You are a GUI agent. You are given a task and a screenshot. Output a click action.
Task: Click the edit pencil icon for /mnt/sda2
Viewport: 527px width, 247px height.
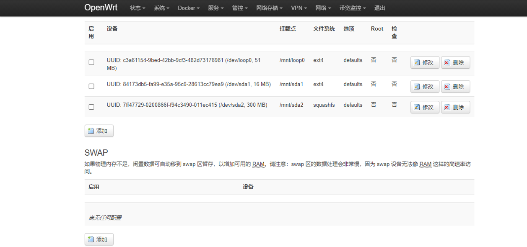point(417,107)
